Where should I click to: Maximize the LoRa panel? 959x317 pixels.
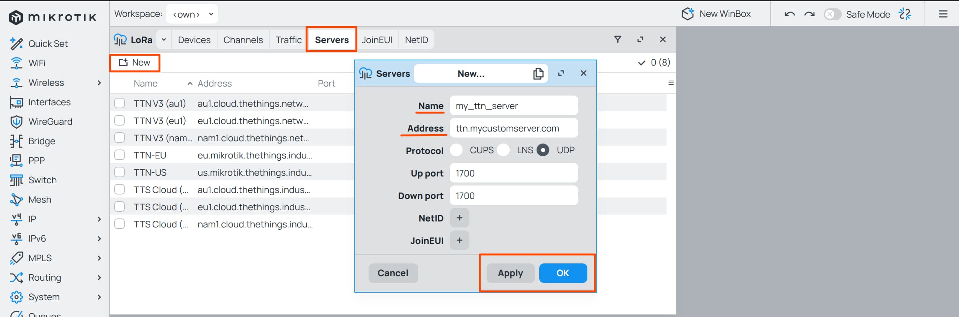[640, 39]
